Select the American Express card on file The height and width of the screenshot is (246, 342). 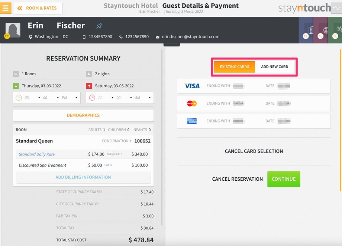pos(254,121)
